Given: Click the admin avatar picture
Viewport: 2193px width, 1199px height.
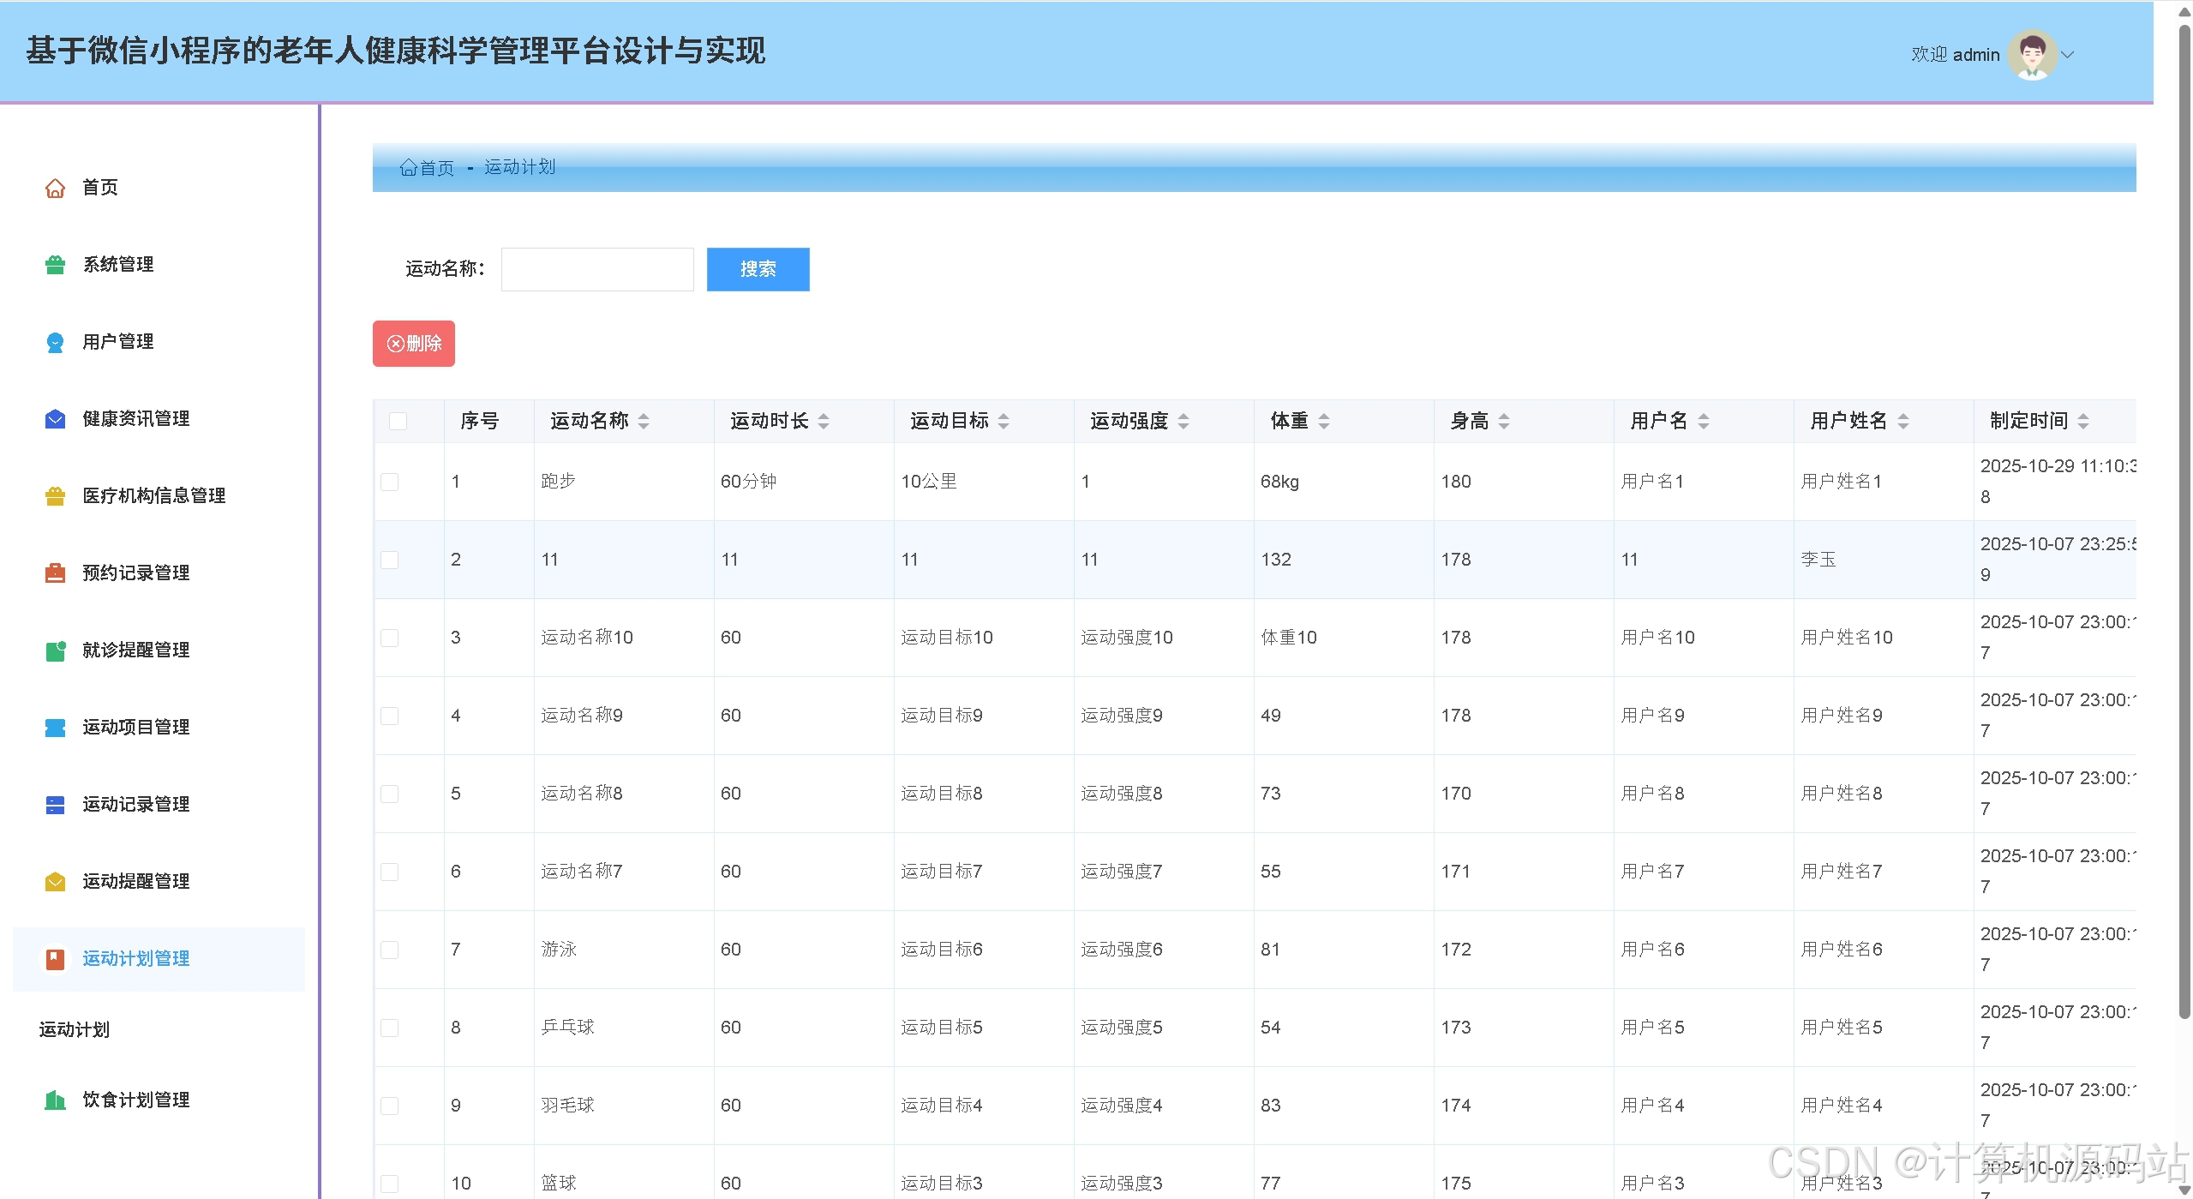Looking at the screenshot, I should pos(2032,55).
